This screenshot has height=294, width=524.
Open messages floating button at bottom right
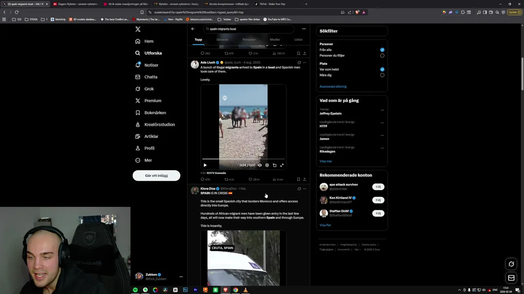point(511,278)
